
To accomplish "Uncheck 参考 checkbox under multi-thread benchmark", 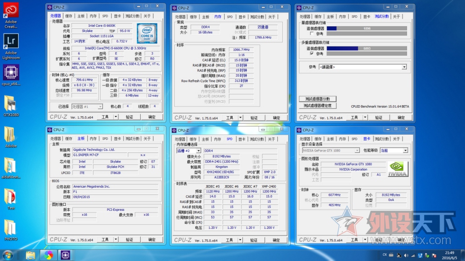I will [x=312, y=53].
